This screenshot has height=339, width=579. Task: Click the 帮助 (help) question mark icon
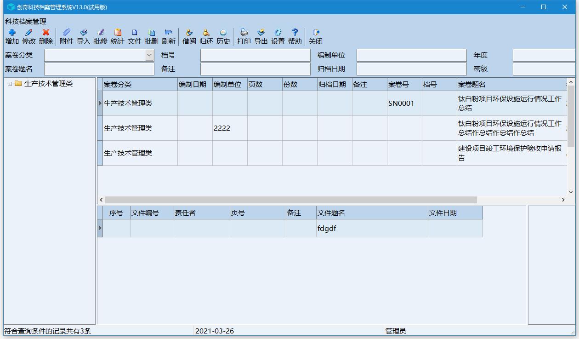pos(295,32)
